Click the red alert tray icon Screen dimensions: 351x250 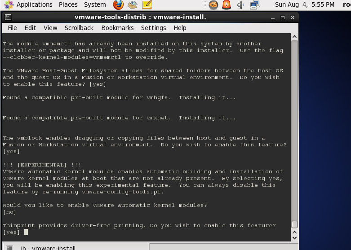[227, 4]
